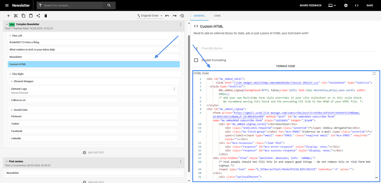Open the device preview dropdown
The width and height of the screenshot is (381, 183).
pos(332,5)
